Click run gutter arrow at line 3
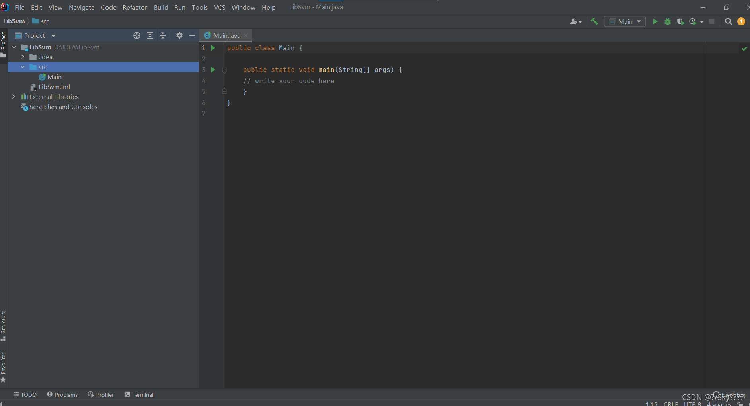 pos(213,70)
